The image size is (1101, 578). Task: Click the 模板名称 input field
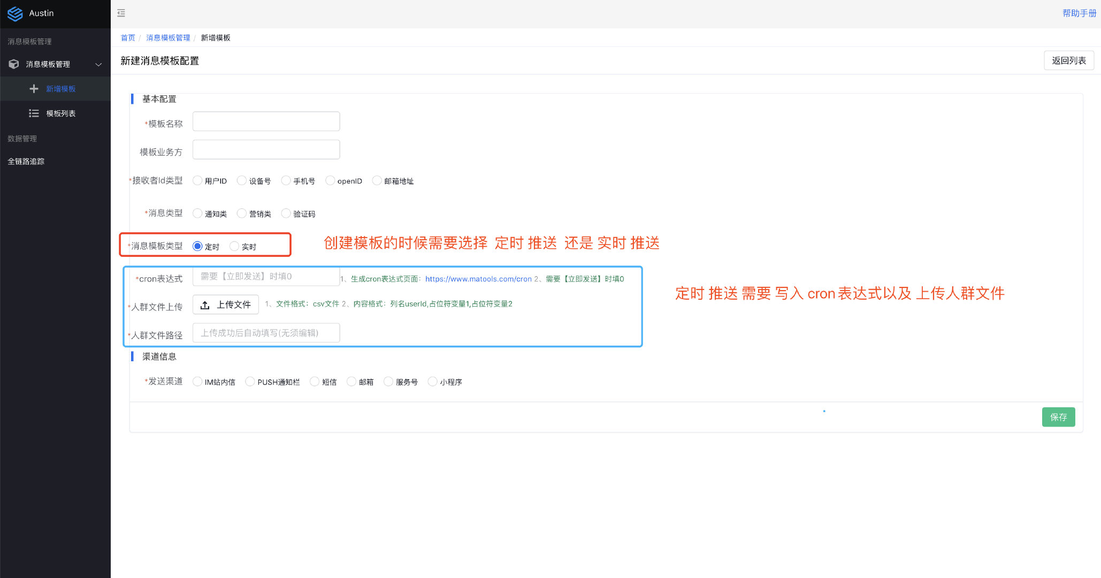[266, 121]
